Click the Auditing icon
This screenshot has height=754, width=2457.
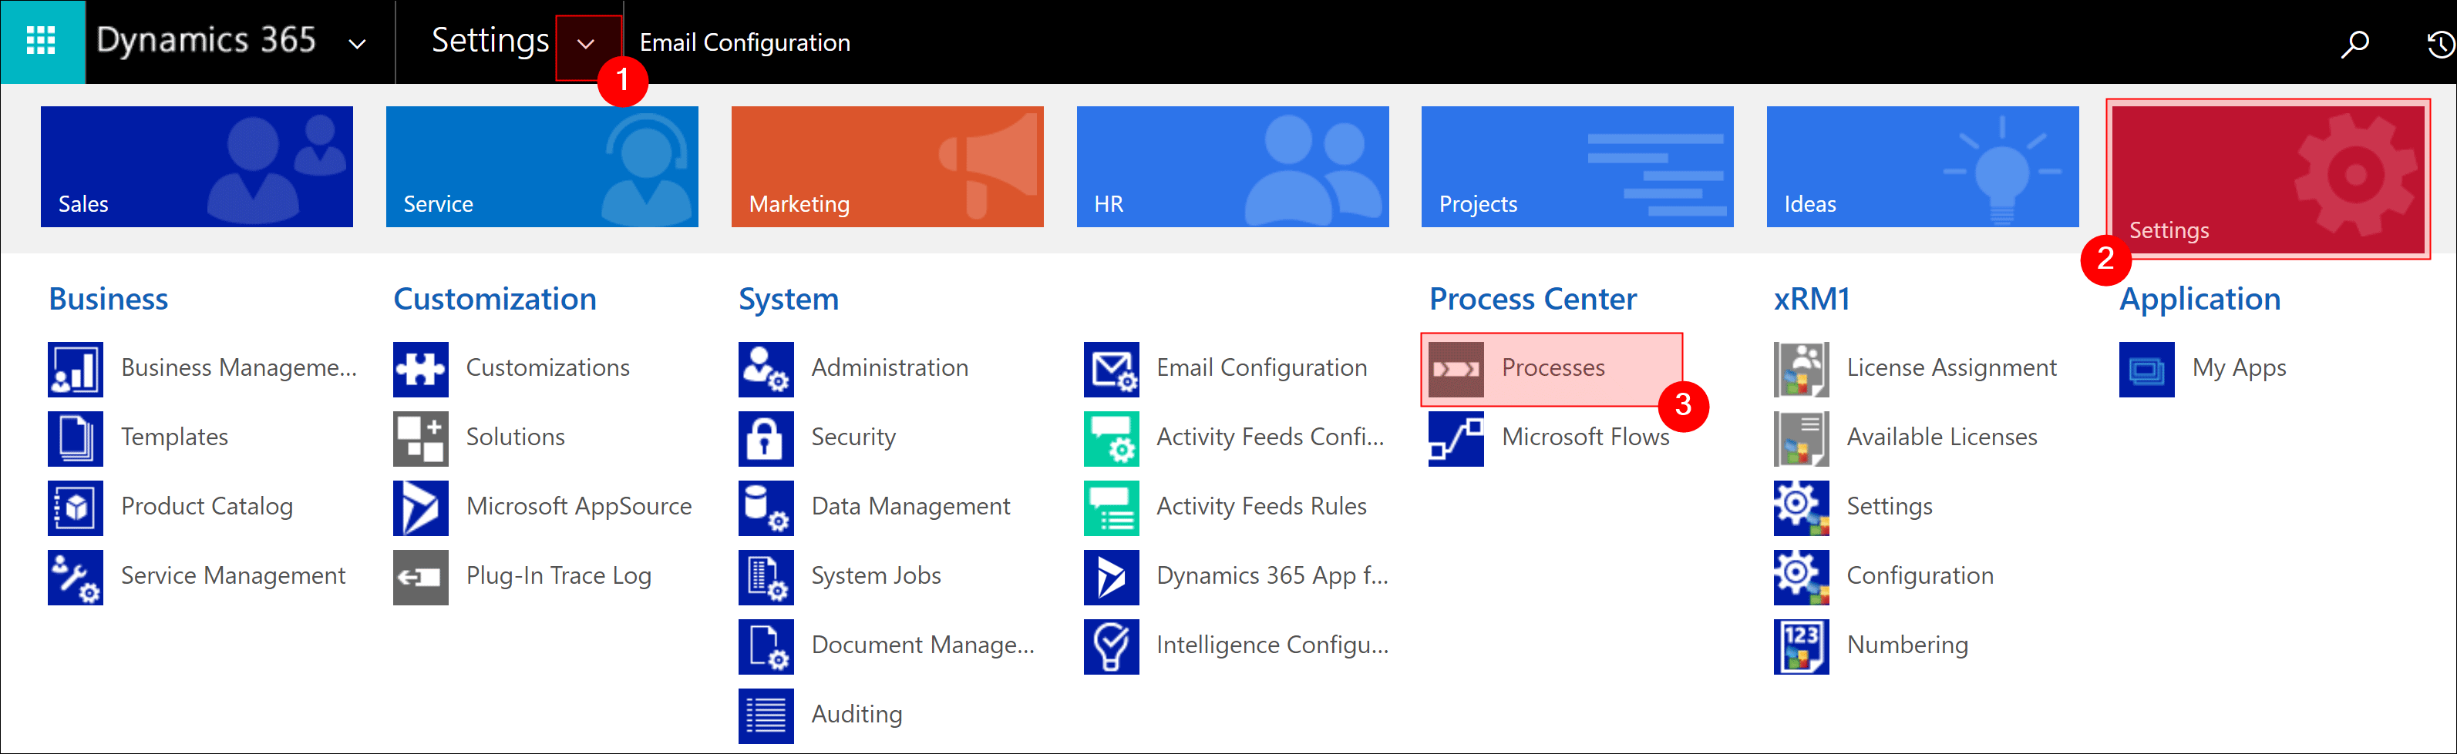(766, 715)
